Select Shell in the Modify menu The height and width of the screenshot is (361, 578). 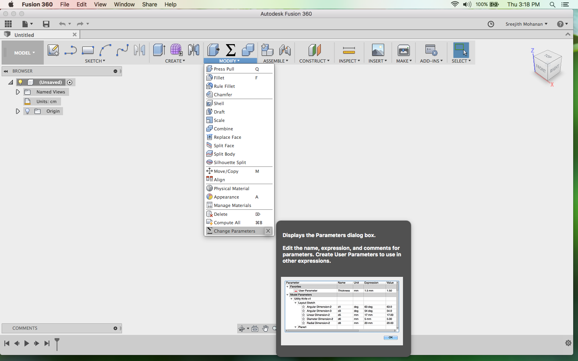[x=239, y=103]
